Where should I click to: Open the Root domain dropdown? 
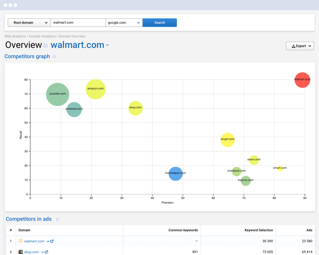click(29, 22)
